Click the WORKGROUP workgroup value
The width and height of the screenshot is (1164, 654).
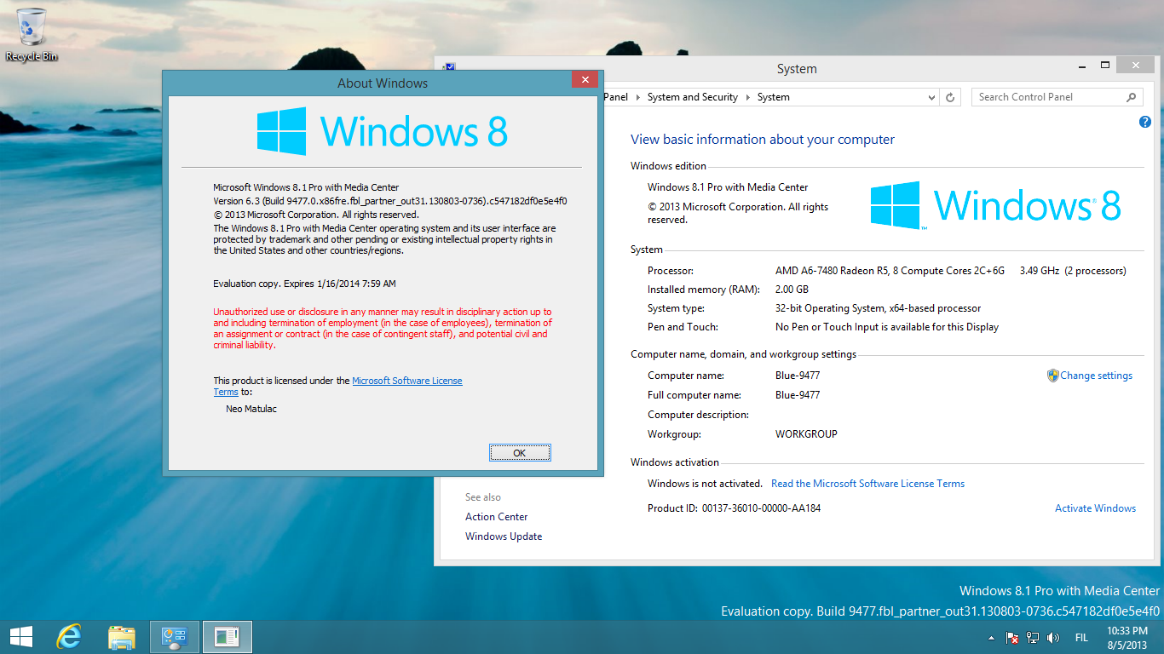pyautogui.click(x=806, y=434)
